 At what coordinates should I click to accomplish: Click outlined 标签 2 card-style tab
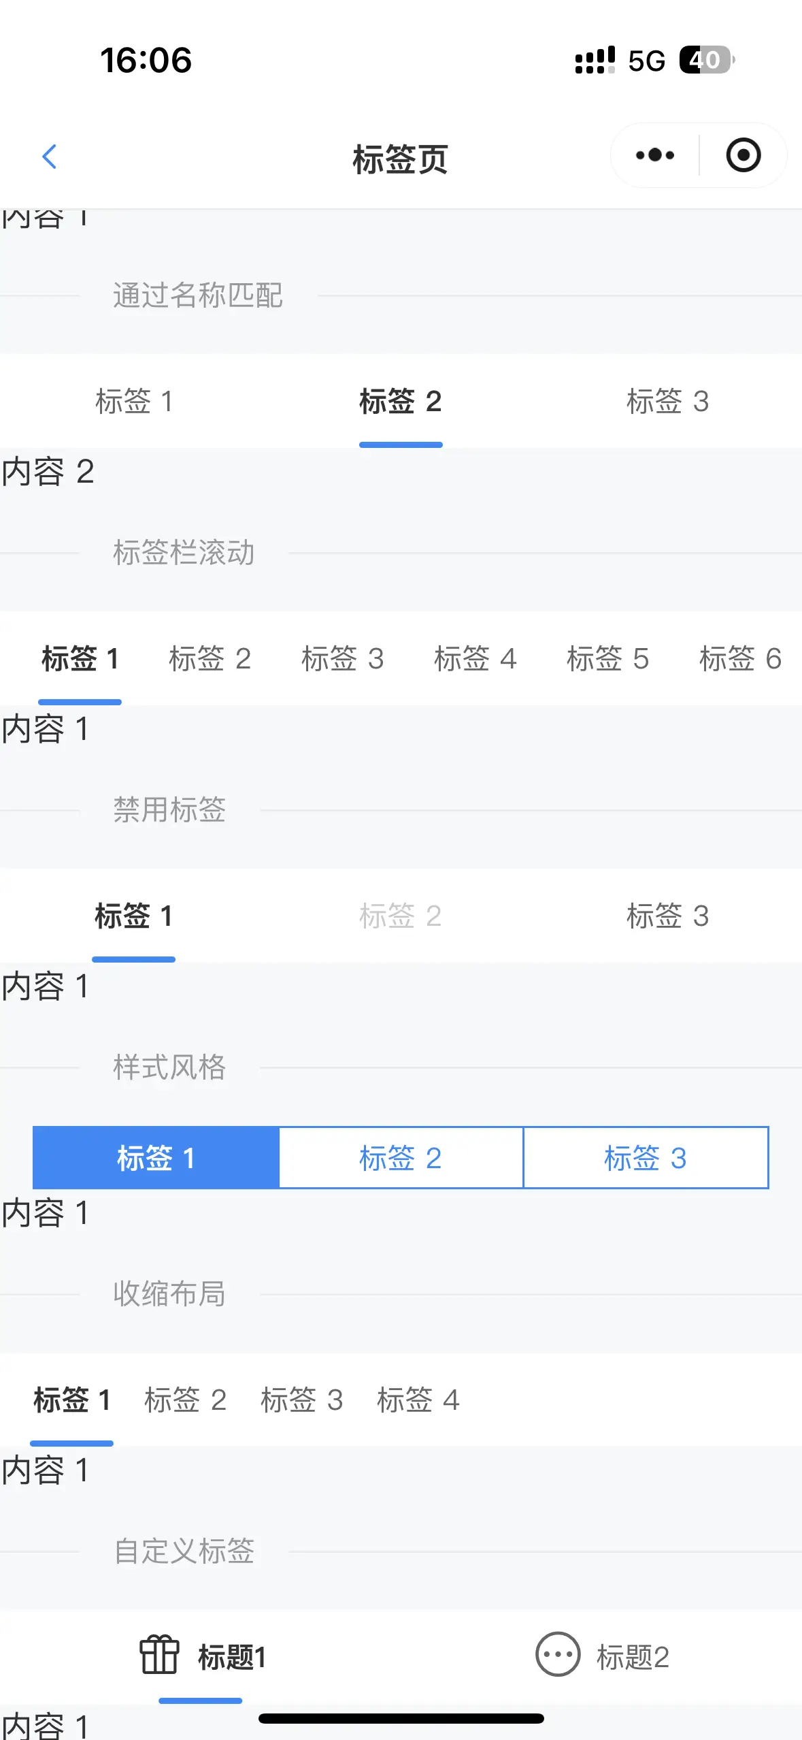(401, 1157)
